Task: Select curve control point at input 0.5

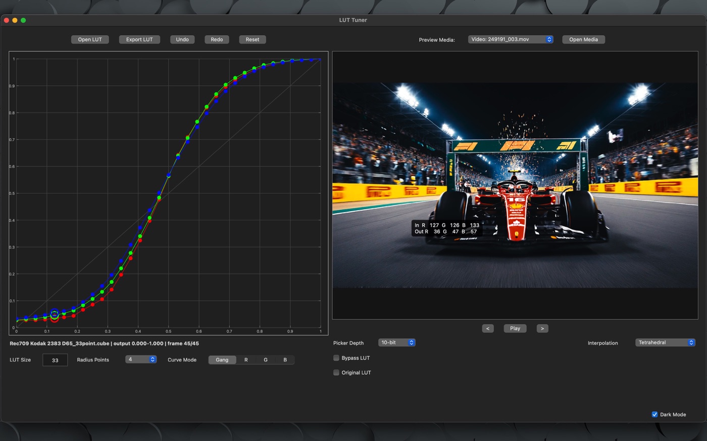Action: (169, 175)
